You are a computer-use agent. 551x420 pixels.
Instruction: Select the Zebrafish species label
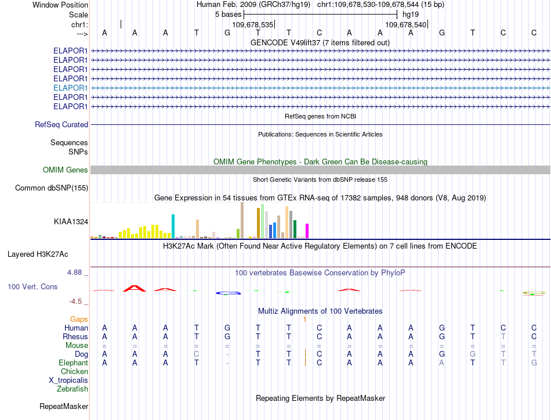click(x=72, y=389)
